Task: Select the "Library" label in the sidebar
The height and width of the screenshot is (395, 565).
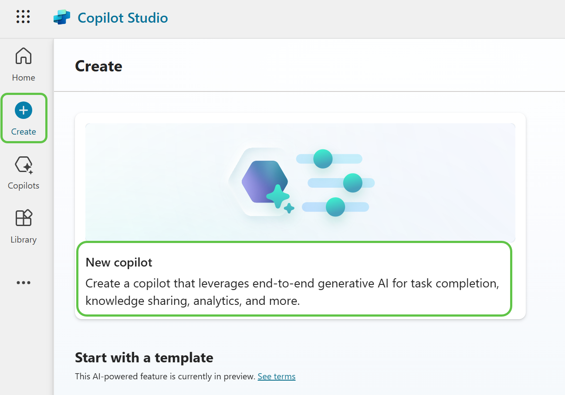Action: click(x=24, y=240)
